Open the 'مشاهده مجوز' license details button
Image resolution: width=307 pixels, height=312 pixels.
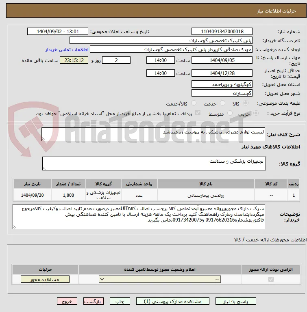click(45, 280)
